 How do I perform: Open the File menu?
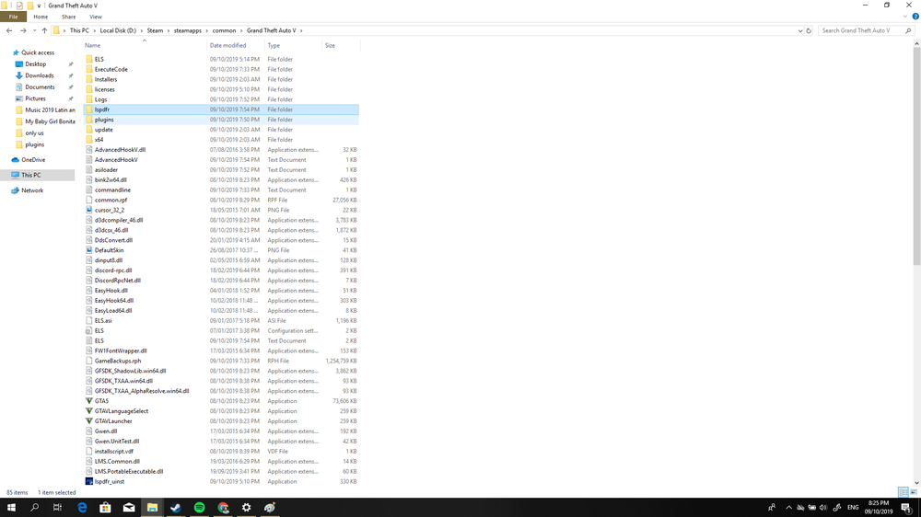pos(13,17)
